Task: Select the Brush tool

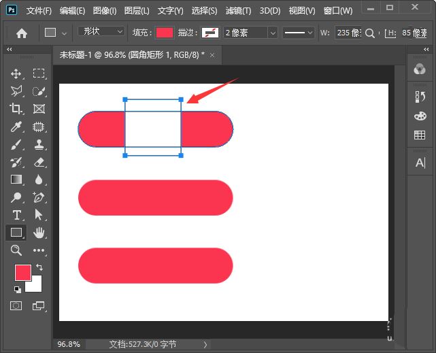Action: pyautogui.click(x=16, y=144)
